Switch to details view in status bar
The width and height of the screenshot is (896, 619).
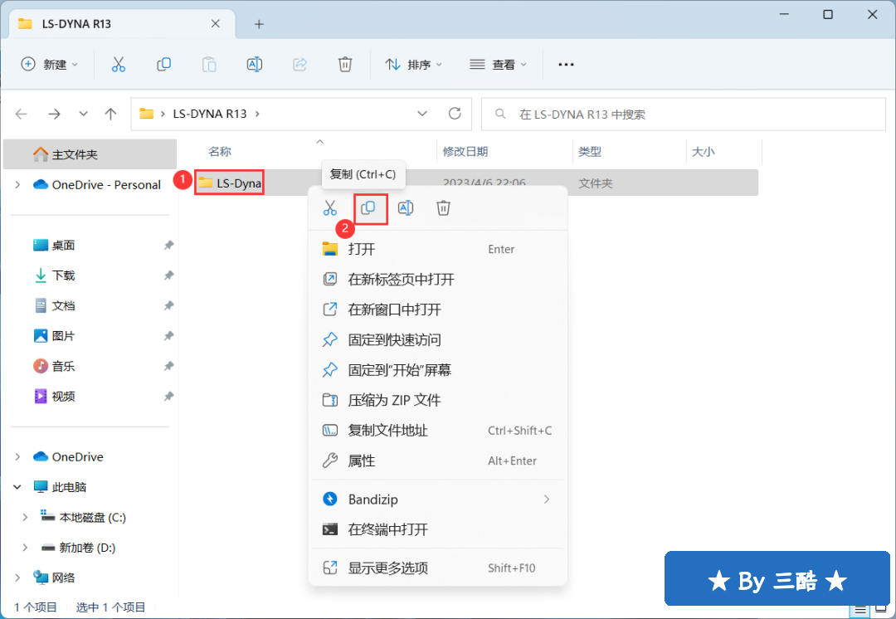tap(860, 610)
